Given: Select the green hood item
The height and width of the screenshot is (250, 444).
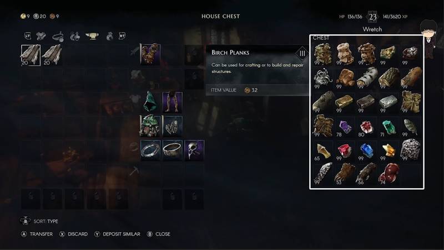Looking at the screenshot, I should click(150, 102).
